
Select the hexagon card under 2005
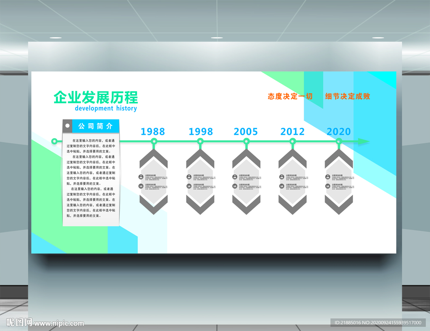(x=246, y=182)
